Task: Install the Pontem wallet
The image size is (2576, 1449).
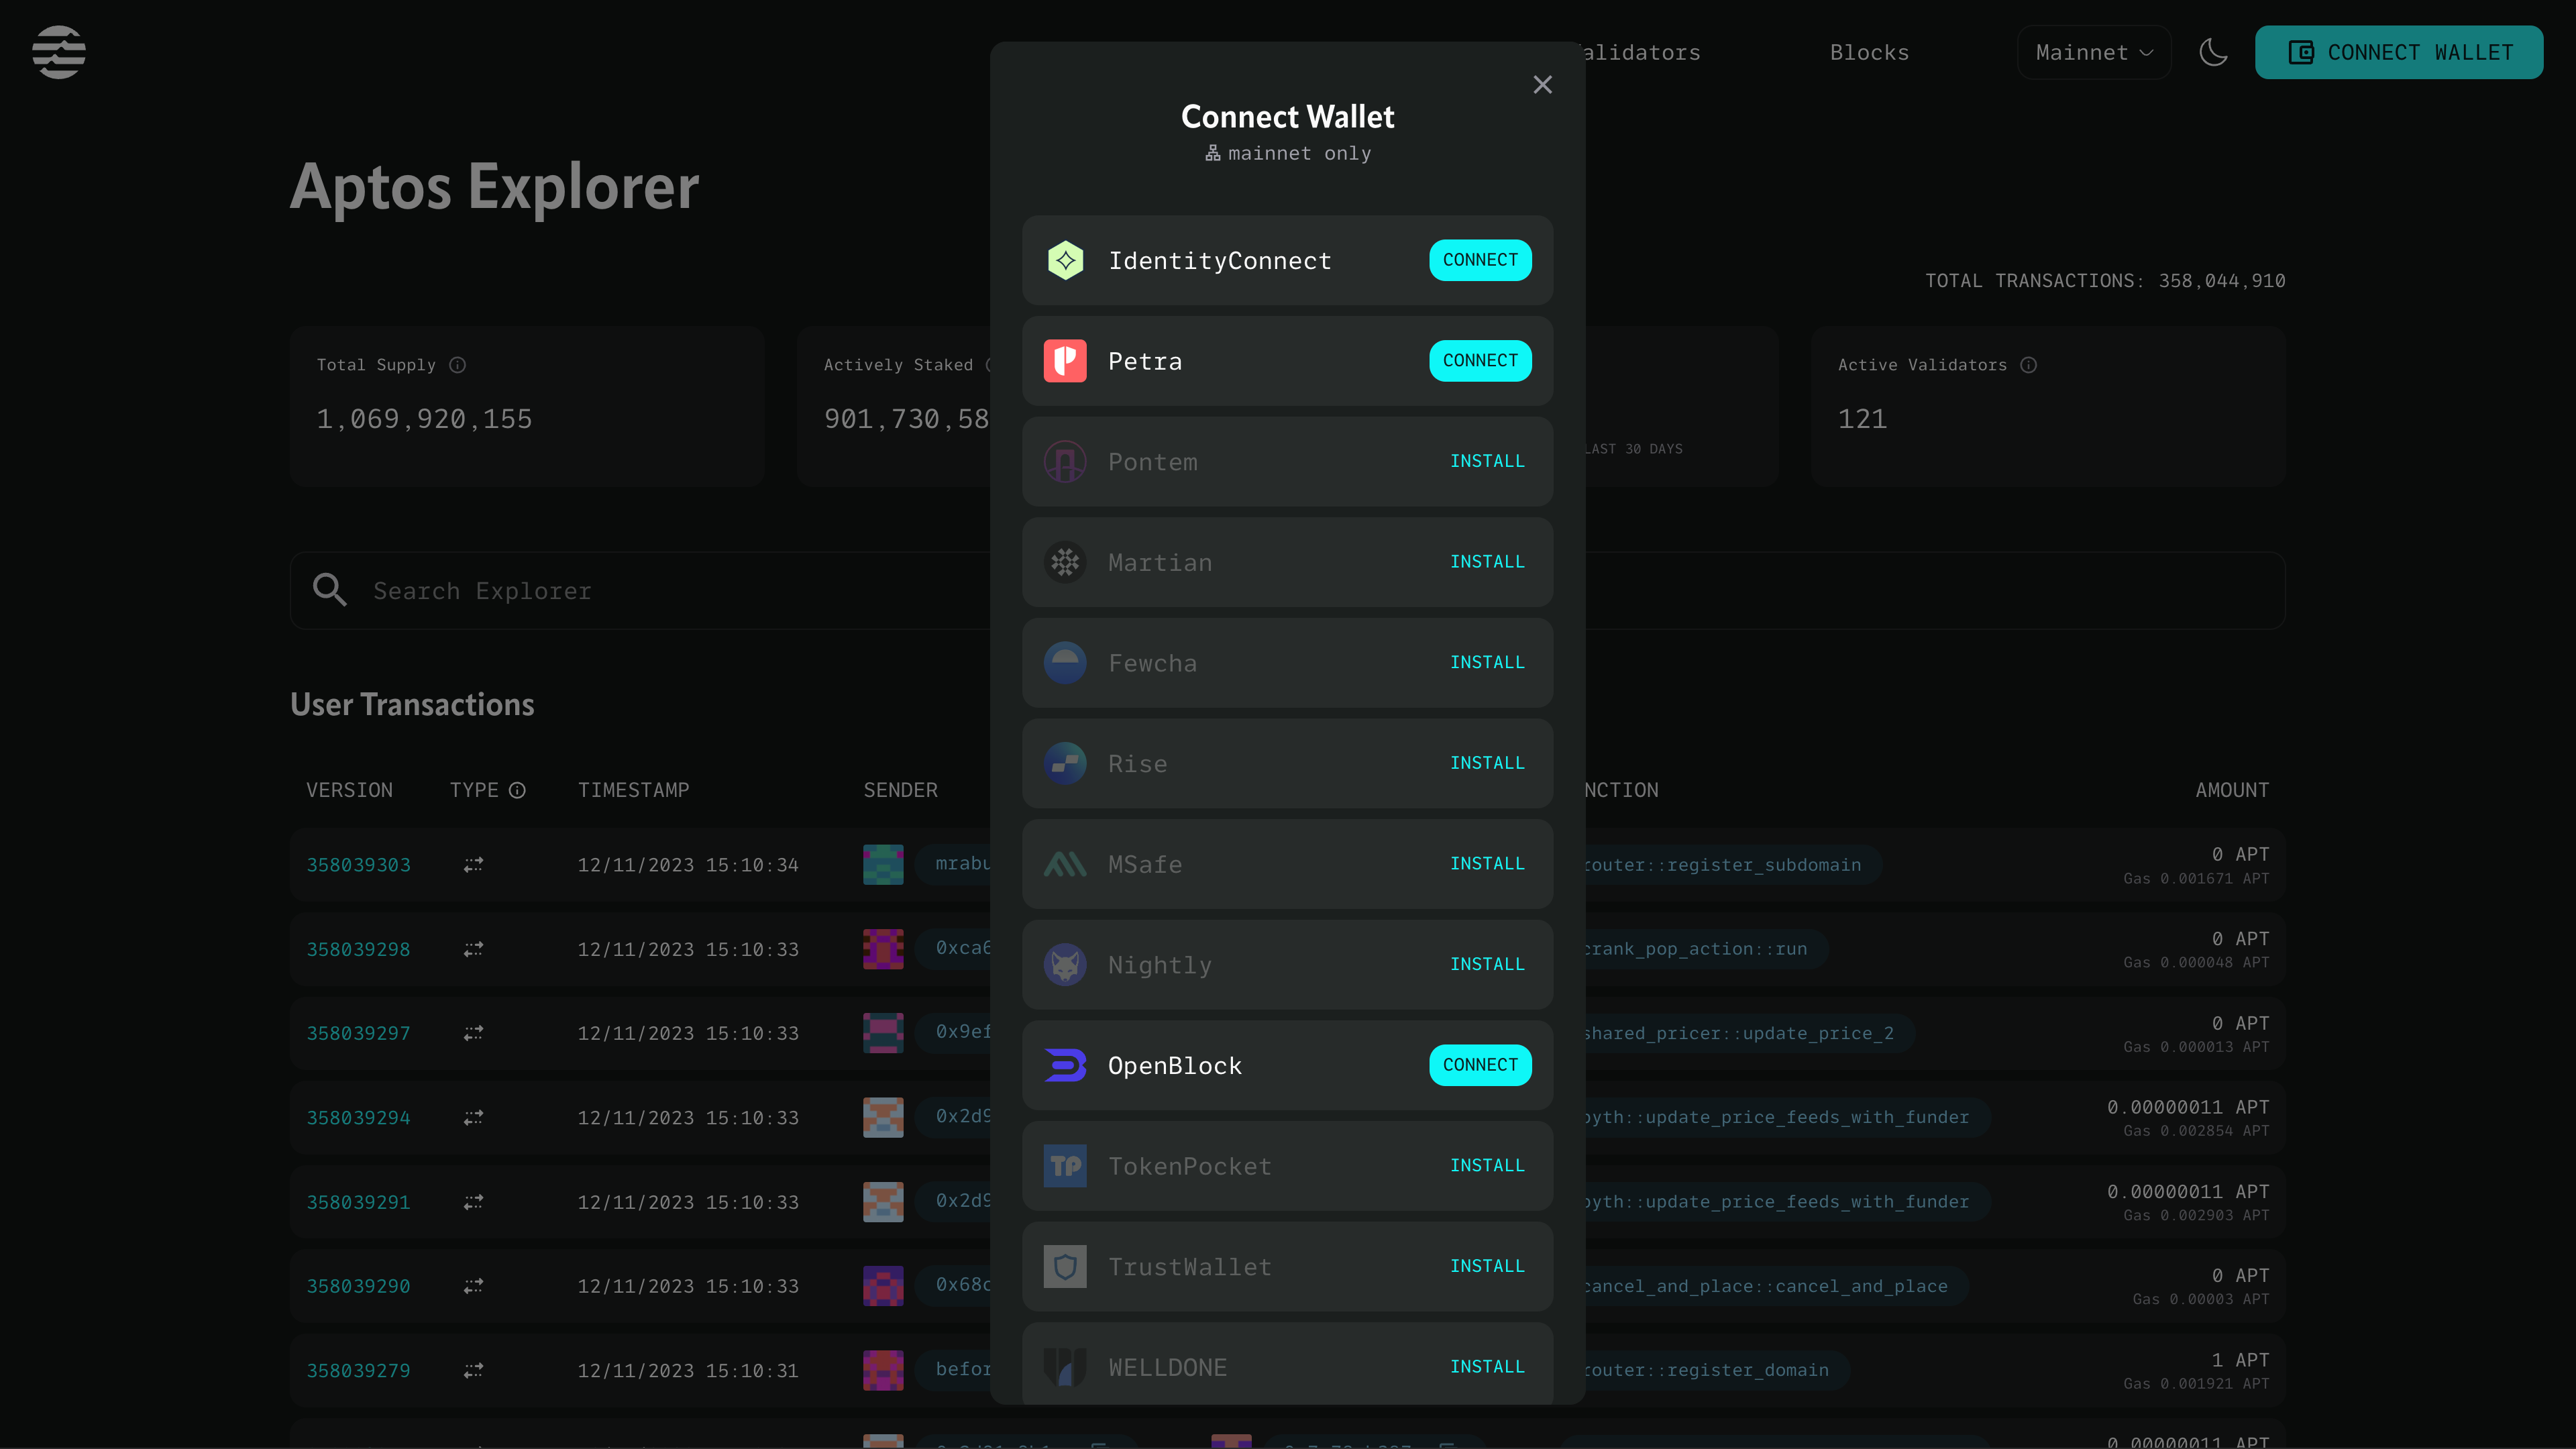Action: click(x=1486, y=461)
